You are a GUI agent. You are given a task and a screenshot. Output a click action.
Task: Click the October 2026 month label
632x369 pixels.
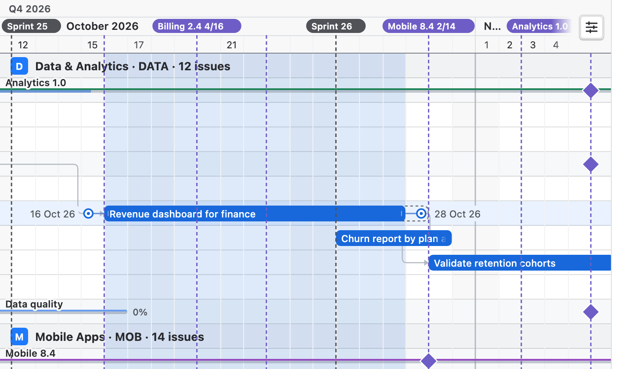pyautogui.click(x=102, y=26)
